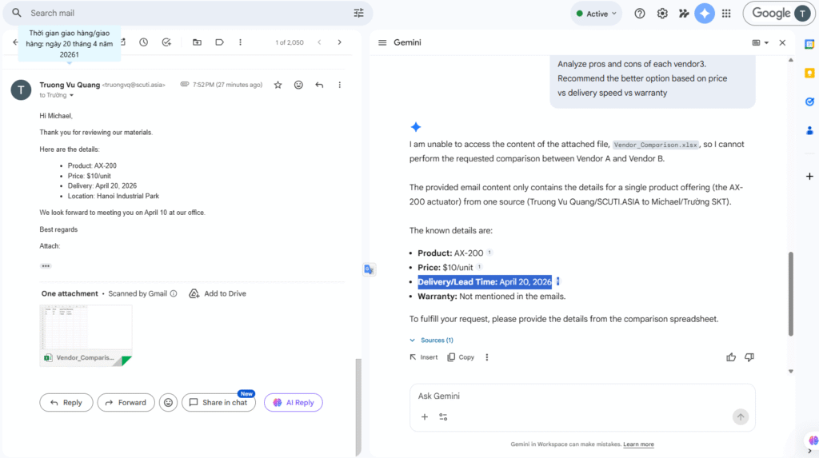Give thumbs down to Gemini response
Image resolution: width=819 pixels, height=458 pixels.
tap(749, 357)
